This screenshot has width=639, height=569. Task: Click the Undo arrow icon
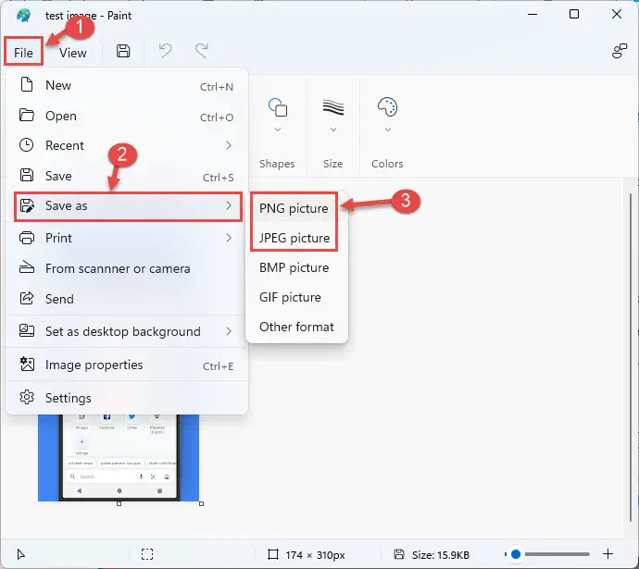165,51
